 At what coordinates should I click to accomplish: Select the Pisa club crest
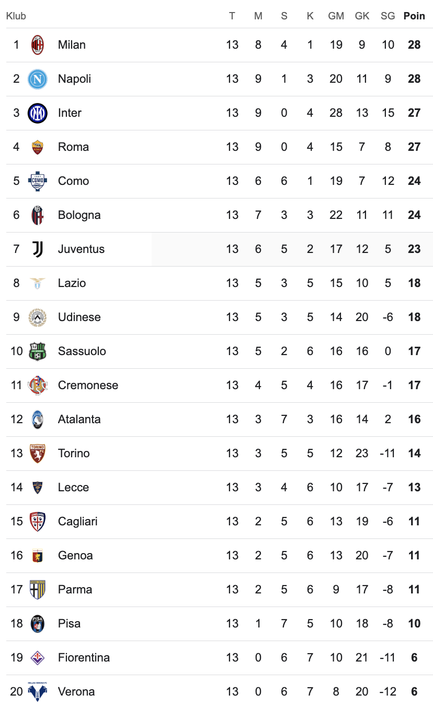(38, 624)
